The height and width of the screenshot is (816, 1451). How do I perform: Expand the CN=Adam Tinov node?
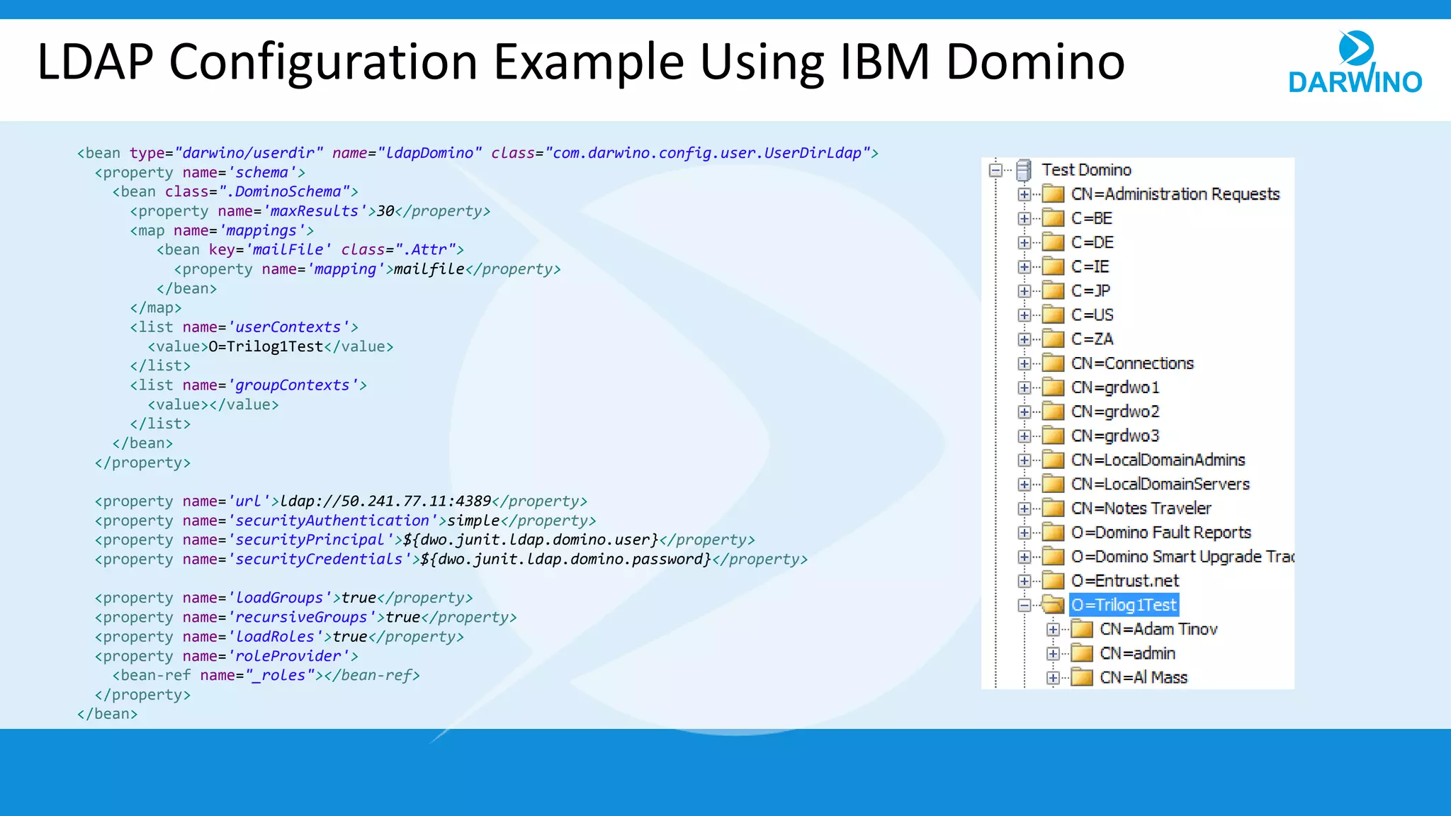click(x=1053, y=629)
